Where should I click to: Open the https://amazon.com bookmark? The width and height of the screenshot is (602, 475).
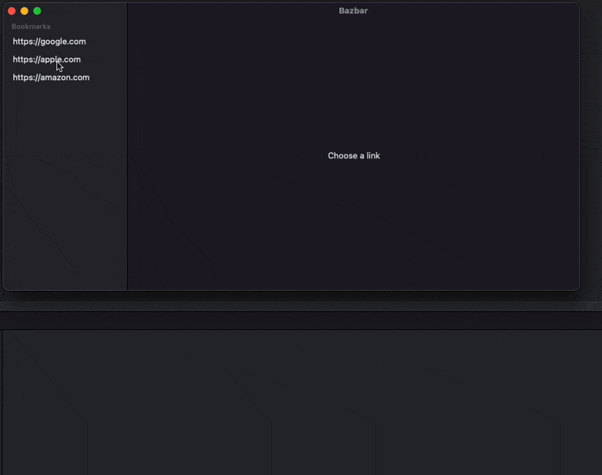pyautogui.click(x=51, y=78)
